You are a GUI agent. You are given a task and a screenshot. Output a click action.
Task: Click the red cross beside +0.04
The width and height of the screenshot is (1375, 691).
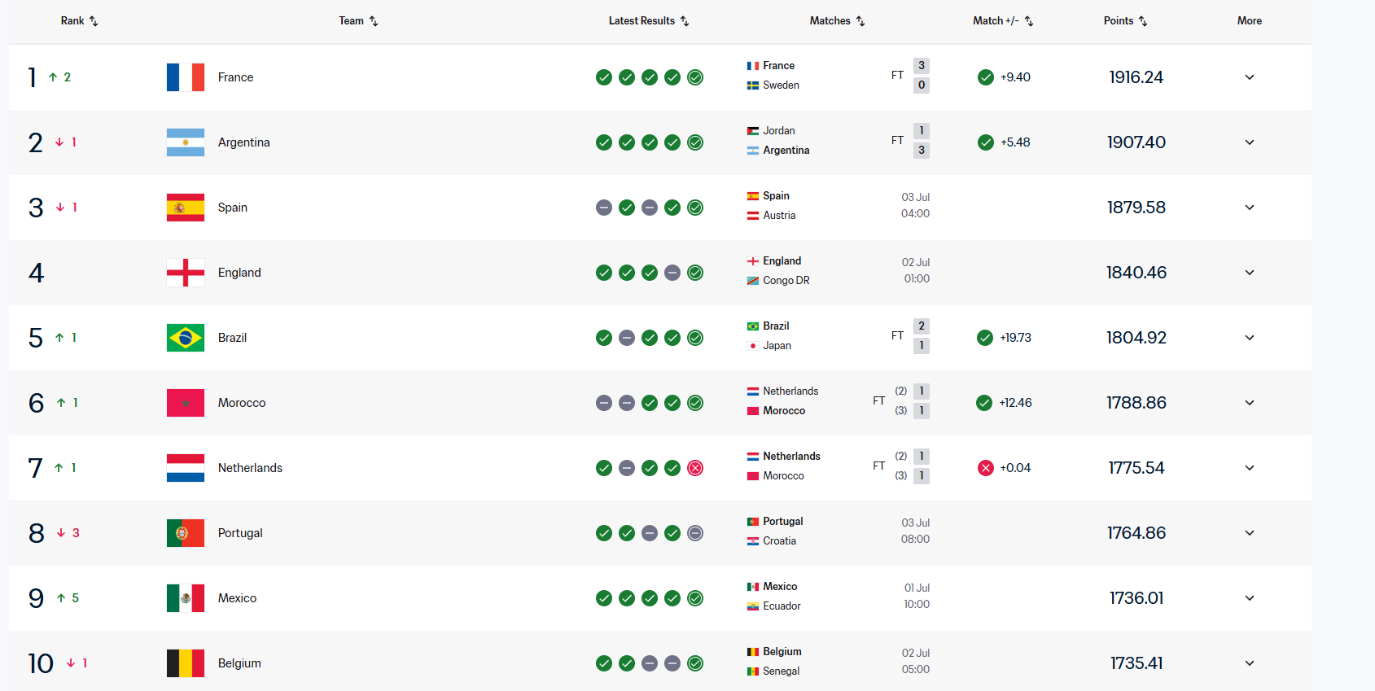[x=986, y=468]
